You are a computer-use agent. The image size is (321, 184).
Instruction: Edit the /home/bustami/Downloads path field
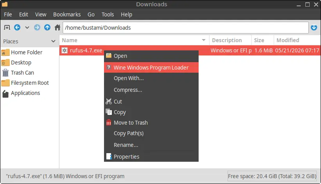coord(185,28)
